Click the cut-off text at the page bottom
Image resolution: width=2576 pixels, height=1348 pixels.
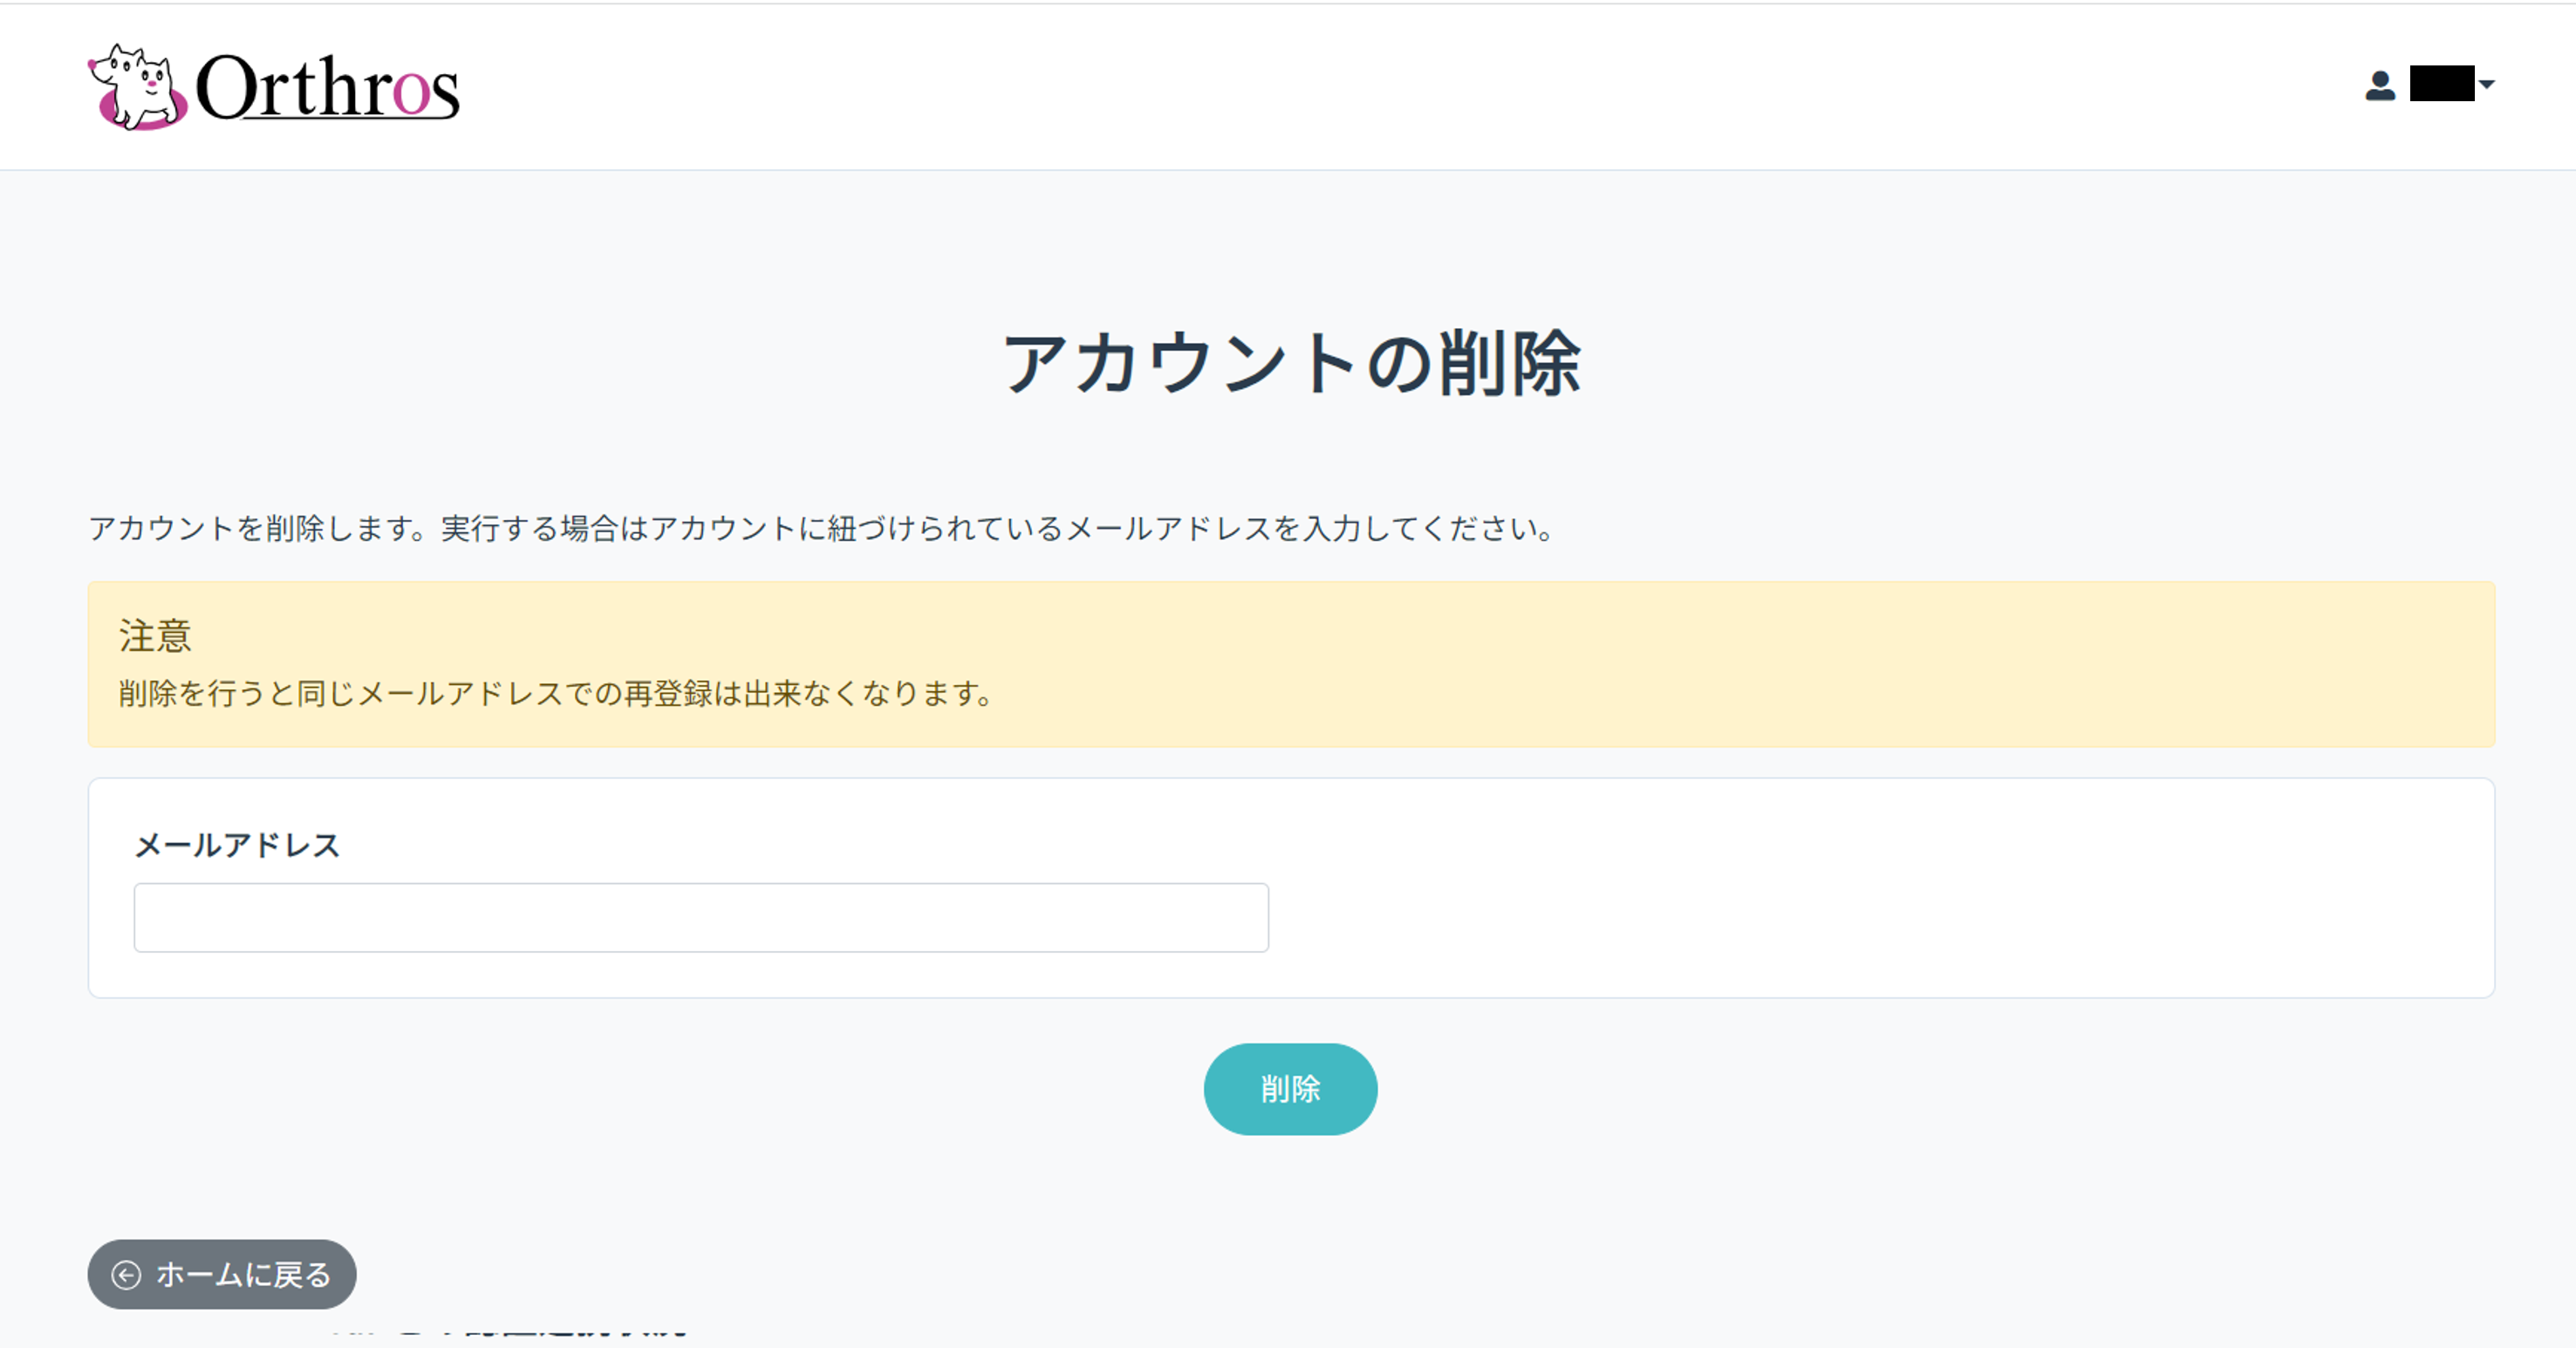(x=510, y=1334)
